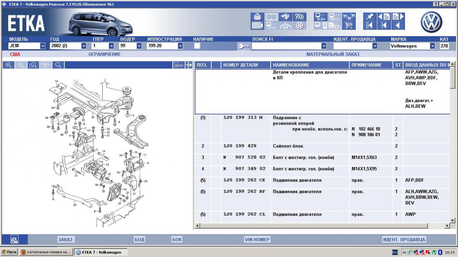Go to next page icon
458x257 pixels.
398,17
